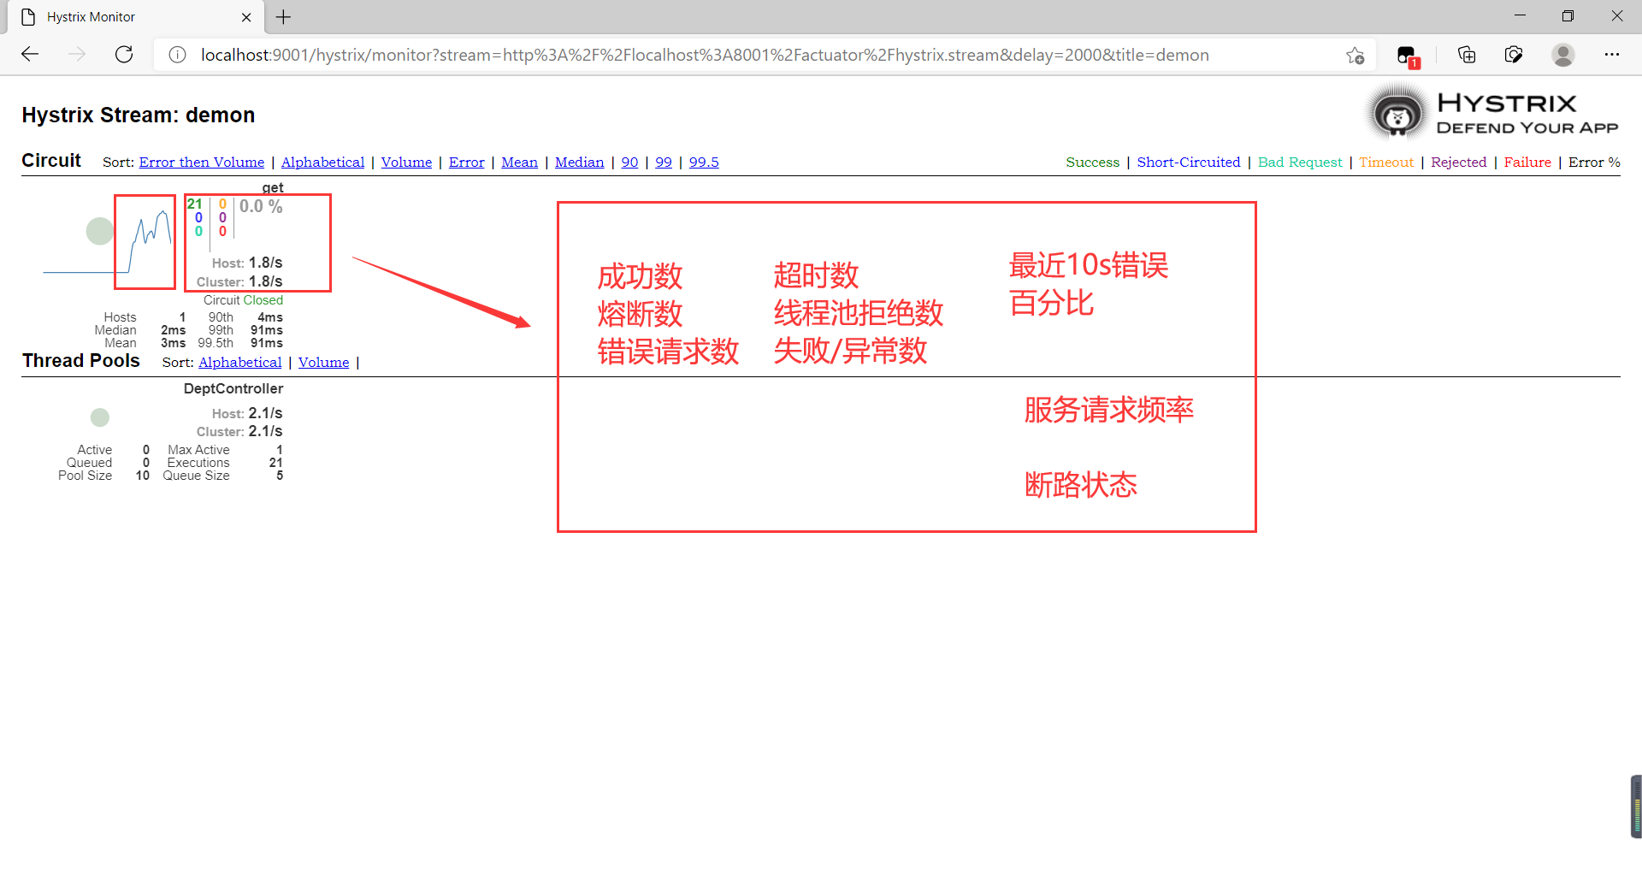Sort thread pools Alphabetical
The height and width of the screenshot is (881, 1642).
pyautogui.click(x=240, y=363)
